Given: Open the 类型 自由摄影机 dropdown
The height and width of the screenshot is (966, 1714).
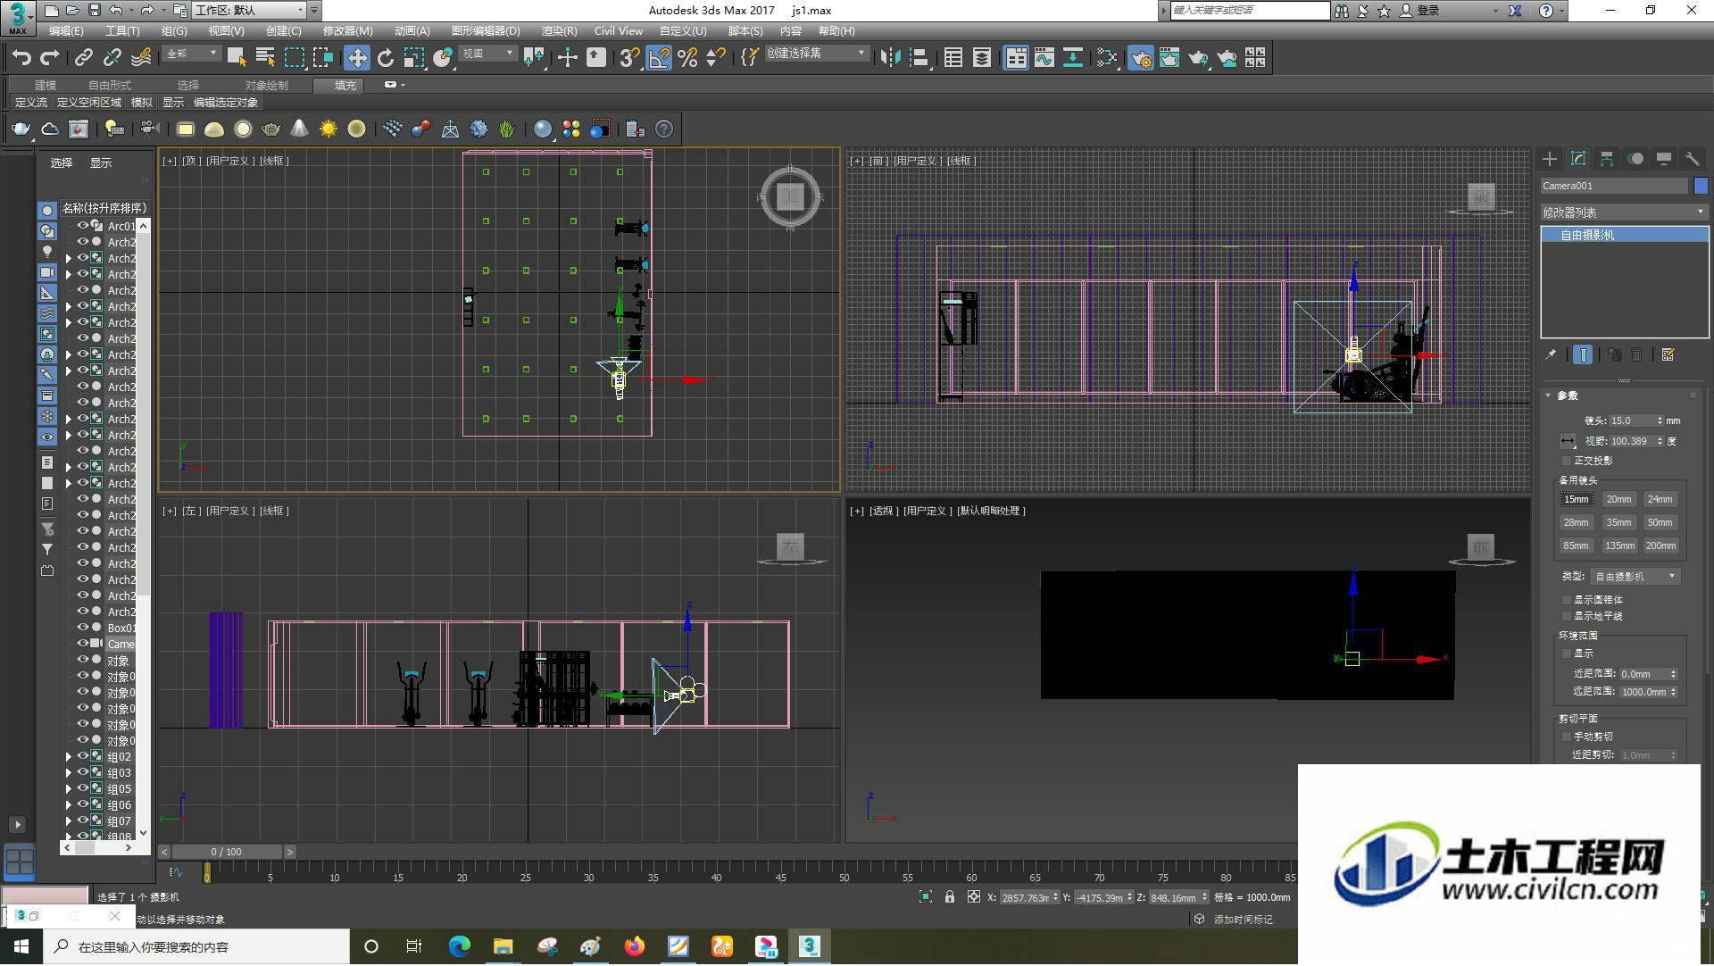Looking at the screenshot, I should 1635,577.
